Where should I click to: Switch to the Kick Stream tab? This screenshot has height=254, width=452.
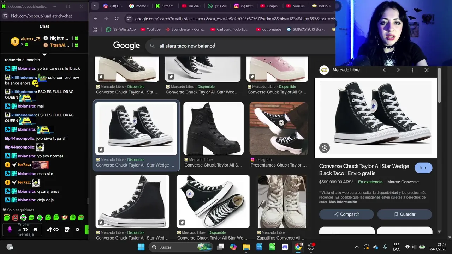tap(165, 6)
